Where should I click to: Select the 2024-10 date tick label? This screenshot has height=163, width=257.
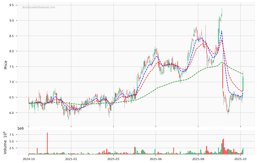coord(29,159)
